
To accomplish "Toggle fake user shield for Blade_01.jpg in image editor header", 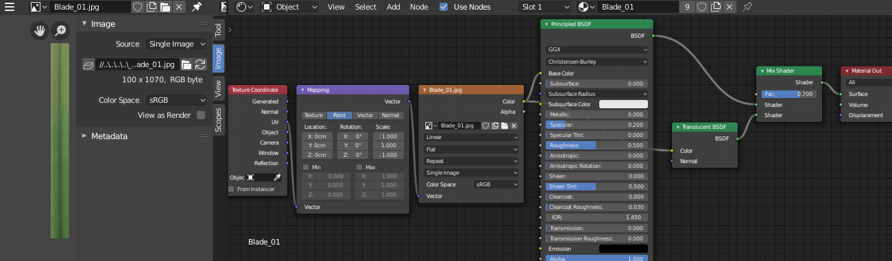I will click(137, 7).
